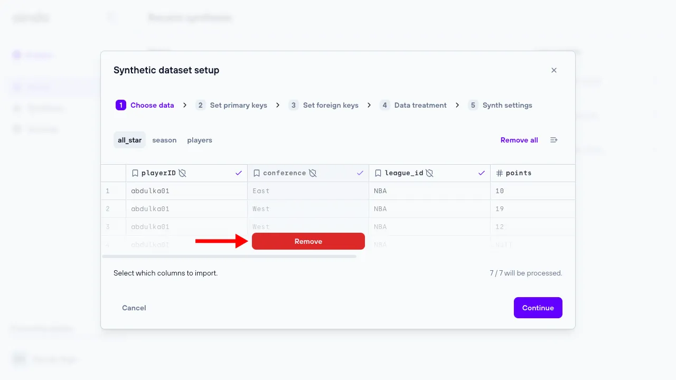Click the red Remove button
The height and width of the screenshot is (380, 676).
(308, 241)
